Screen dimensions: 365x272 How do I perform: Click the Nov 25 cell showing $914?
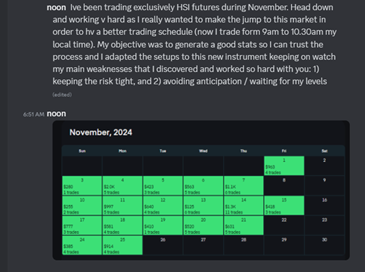(122, 245)
